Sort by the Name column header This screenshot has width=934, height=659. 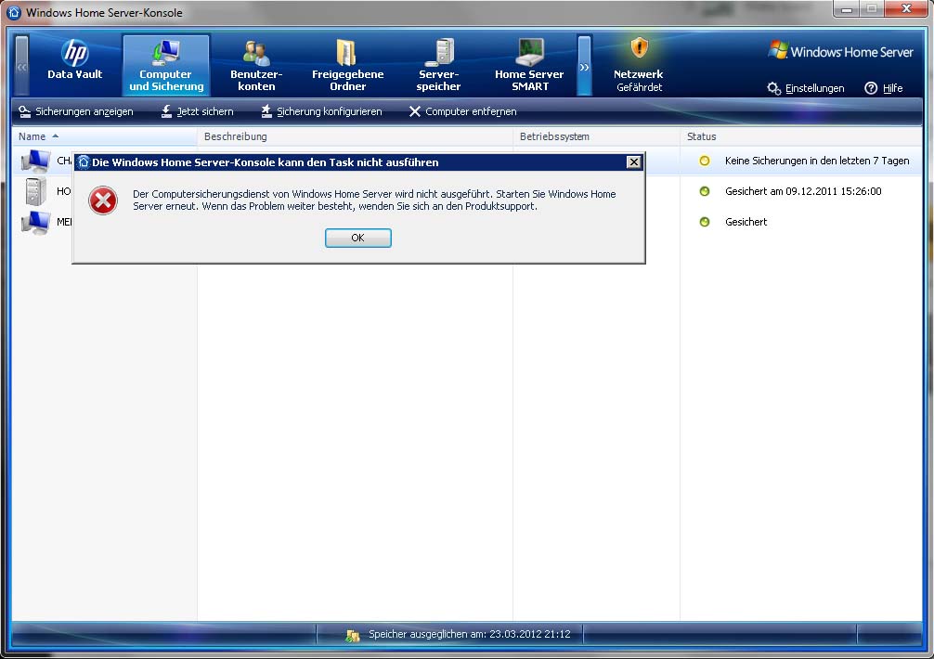104,136
